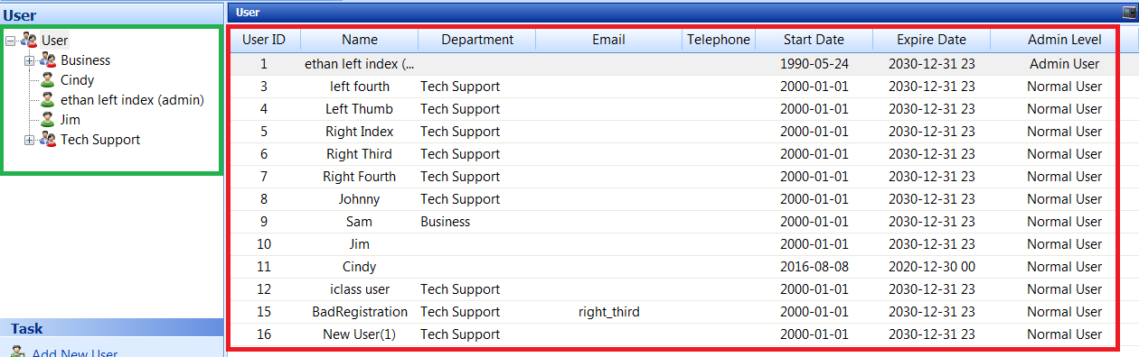This screenshot has height=357, width=1139.
Task: Click the Tech Support group icon
Action: [x=48, y=140]
